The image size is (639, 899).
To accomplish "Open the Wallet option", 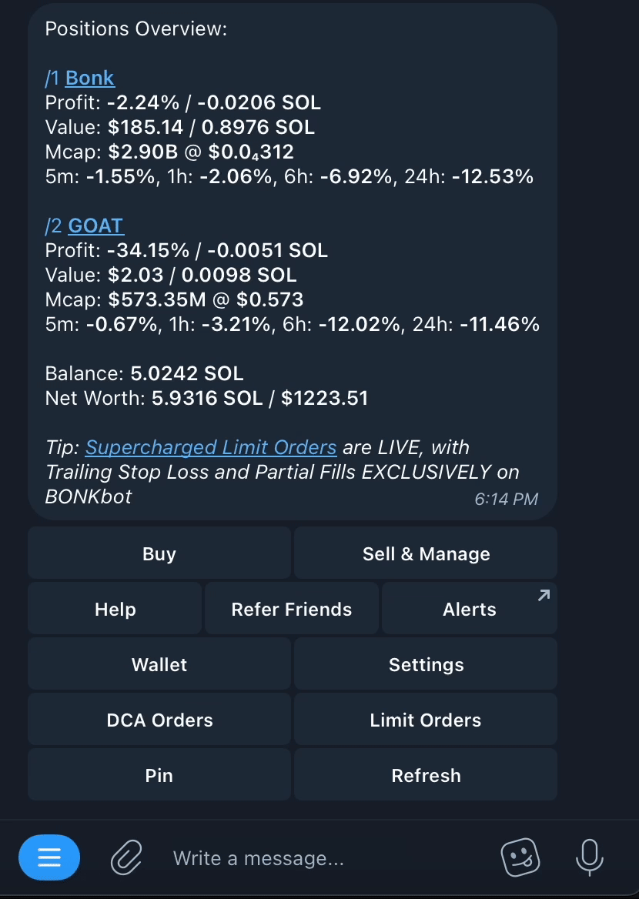I will pos(159,665).
